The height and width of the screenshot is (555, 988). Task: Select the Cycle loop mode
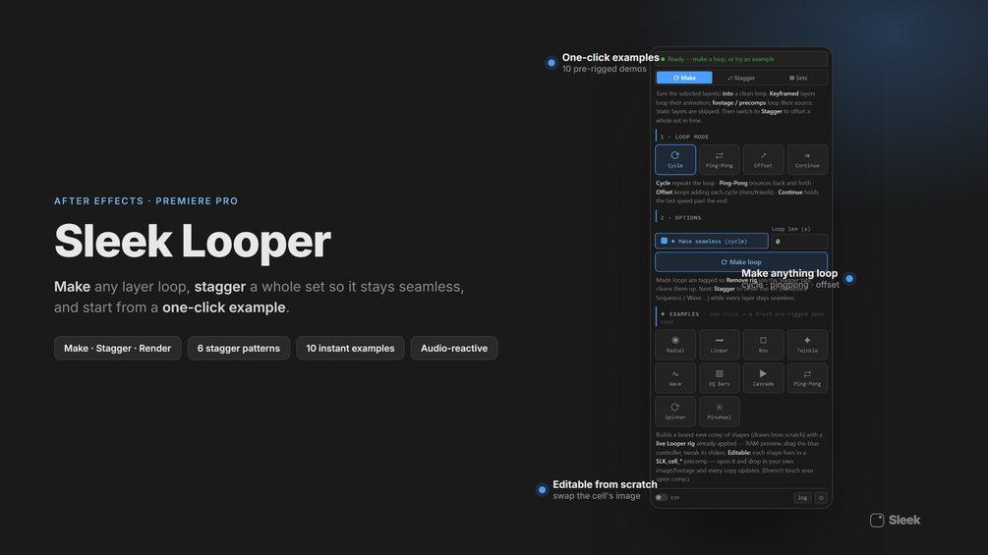click(674, 159)
